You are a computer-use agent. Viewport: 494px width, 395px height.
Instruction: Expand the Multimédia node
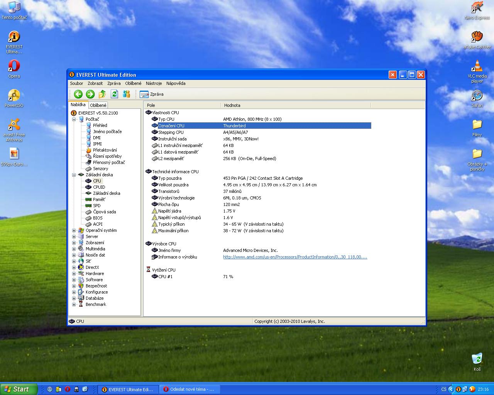coord(74,249)
